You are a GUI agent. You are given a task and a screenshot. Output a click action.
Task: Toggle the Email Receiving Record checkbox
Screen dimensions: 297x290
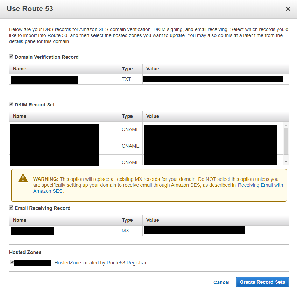(x=11, y=208)
